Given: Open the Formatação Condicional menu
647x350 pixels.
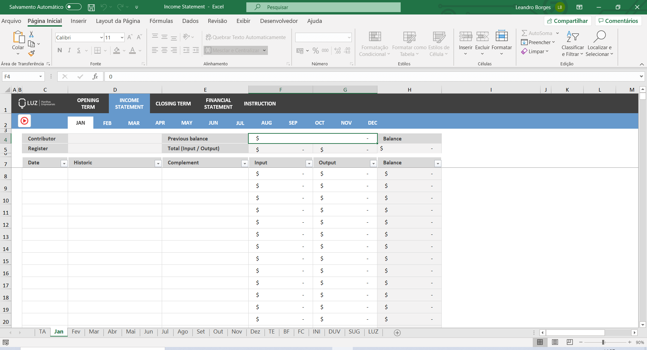Looking at the screenshot, I should coord(374,44).
